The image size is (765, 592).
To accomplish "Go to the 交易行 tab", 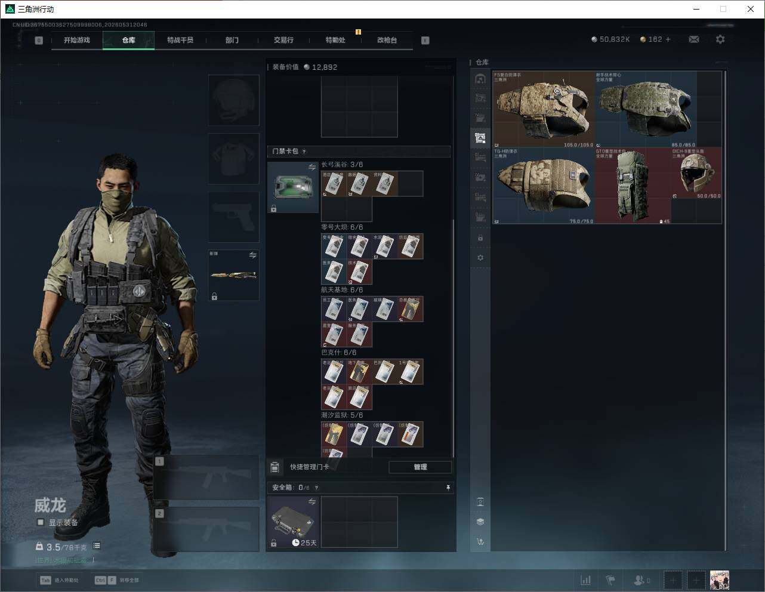I will coord(283,40).
